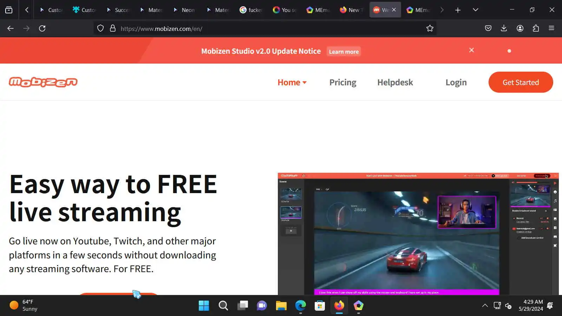Click the Mobizen logo
The height and width of the screenshot is (316, 562).
pos(43,82)
